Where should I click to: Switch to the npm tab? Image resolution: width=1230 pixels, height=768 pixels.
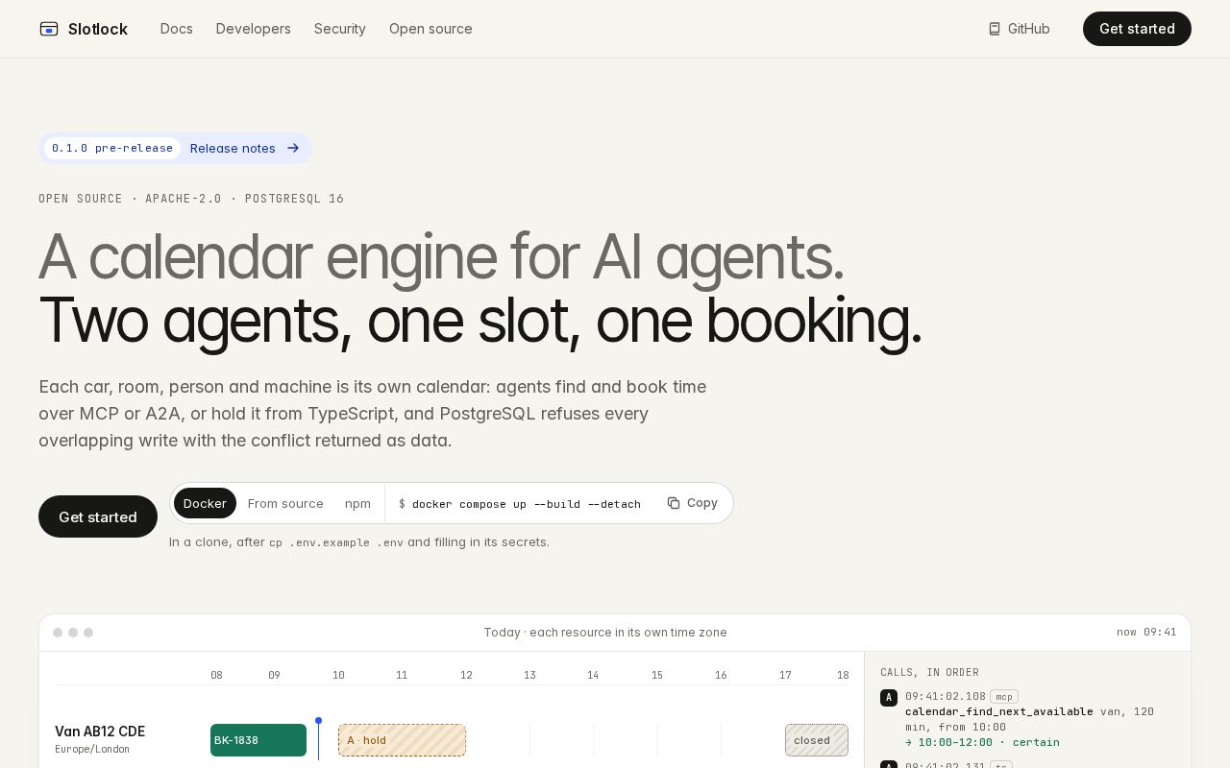pyautogui.click(x=357, y=503)
